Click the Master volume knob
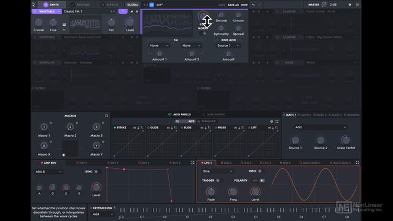Image resolution: width=393 pixels, height=221 pixels. [324, 4]
